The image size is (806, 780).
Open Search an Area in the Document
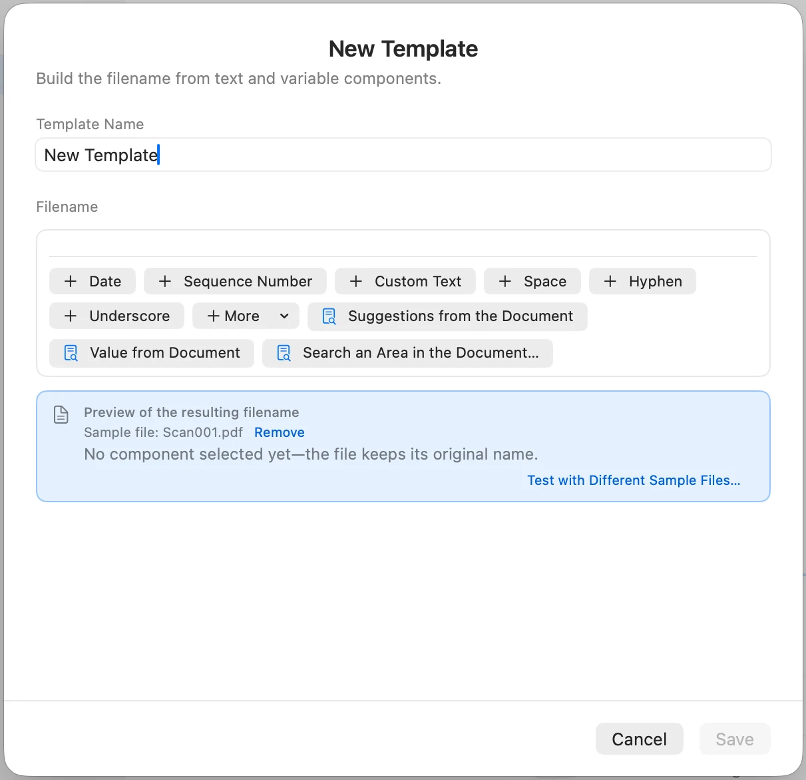407,353
